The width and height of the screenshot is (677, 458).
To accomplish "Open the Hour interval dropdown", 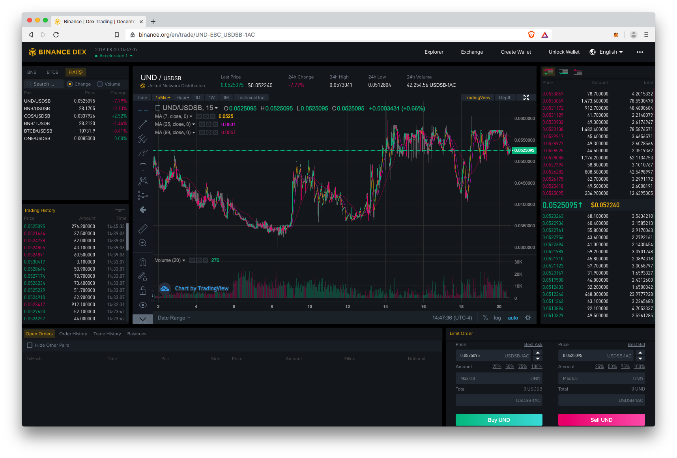I will pos(183,97).
